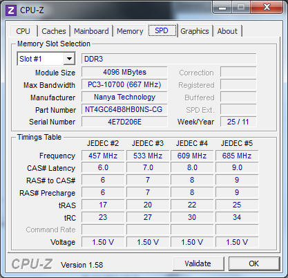Click the JEDEC #3 column header

[148, 143]
